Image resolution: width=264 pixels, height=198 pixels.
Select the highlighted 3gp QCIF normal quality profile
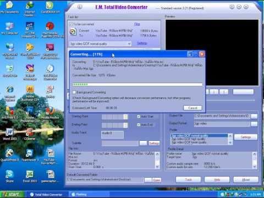pos(200,136)
